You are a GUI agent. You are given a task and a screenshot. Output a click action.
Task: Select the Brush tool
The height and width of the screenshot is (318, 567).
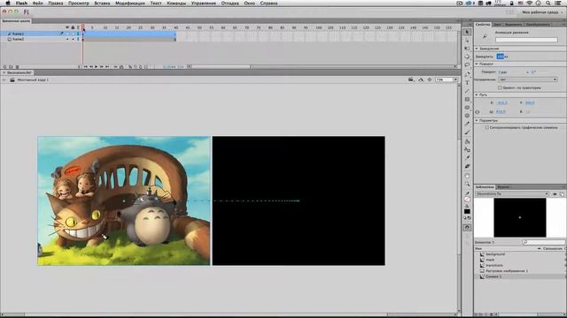tap(467, 132)
